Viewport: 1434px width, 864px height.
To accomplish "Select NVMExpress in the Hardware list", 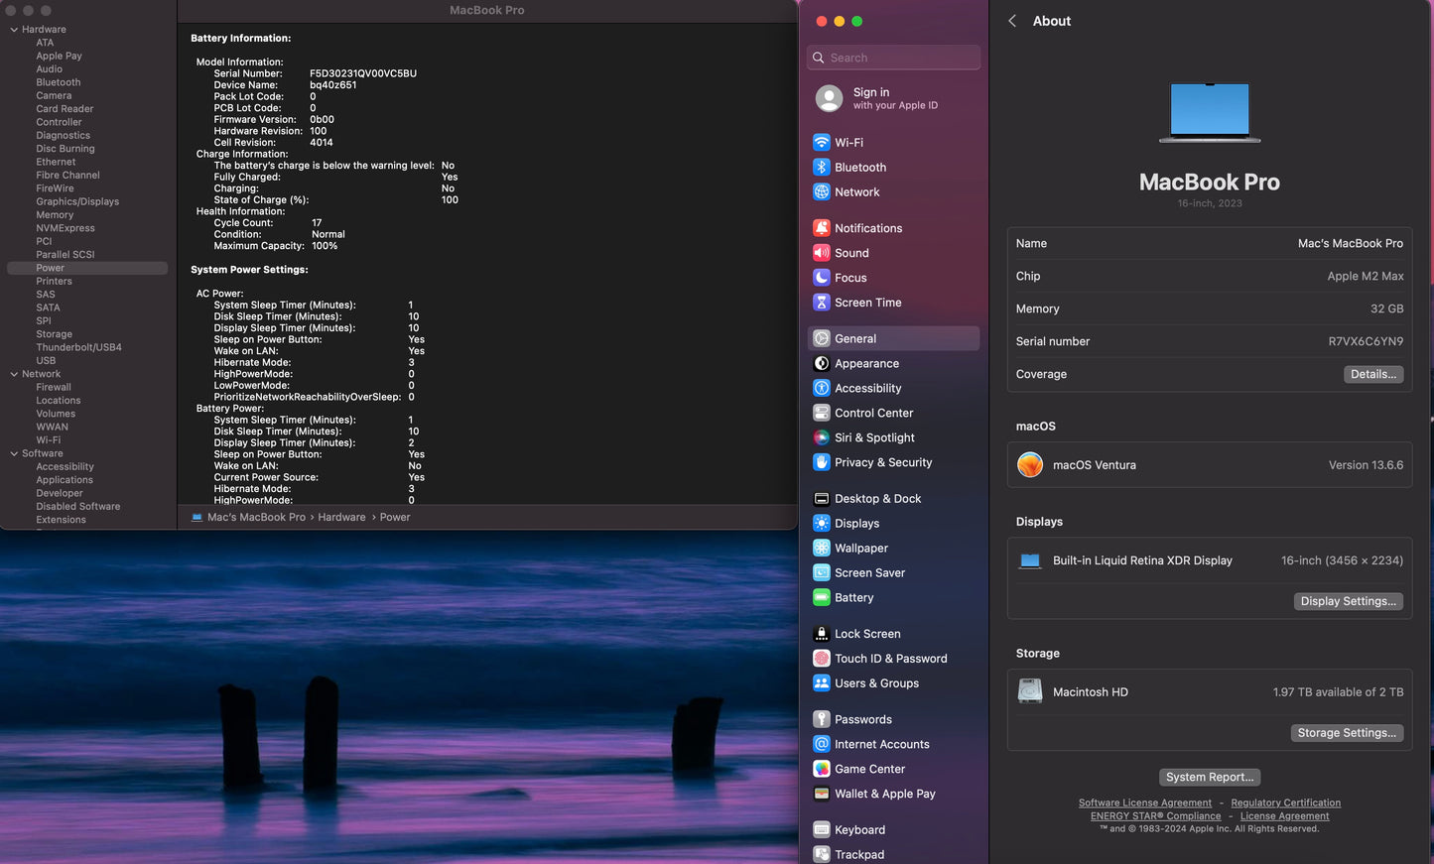I will tap(65, 228).
